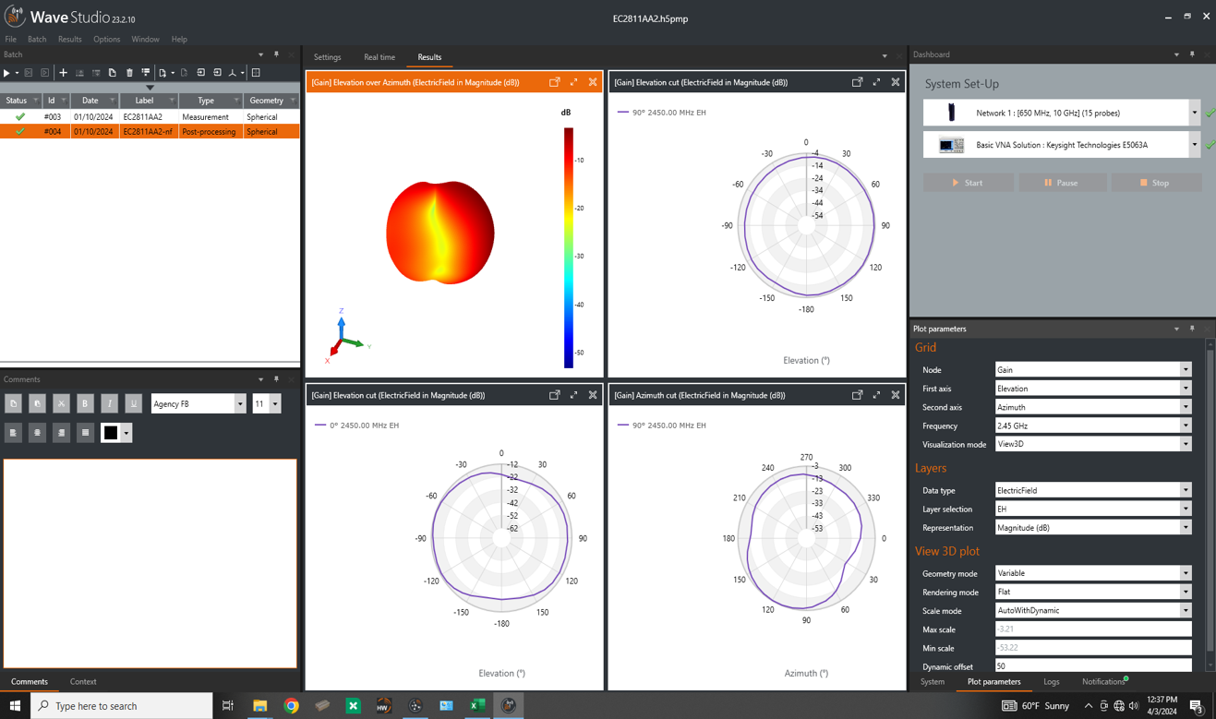The height and width of the screenshot is (719, 1216).
Task: Click the cut scissors icon in Comments
Action: click(x=61, y=403)
